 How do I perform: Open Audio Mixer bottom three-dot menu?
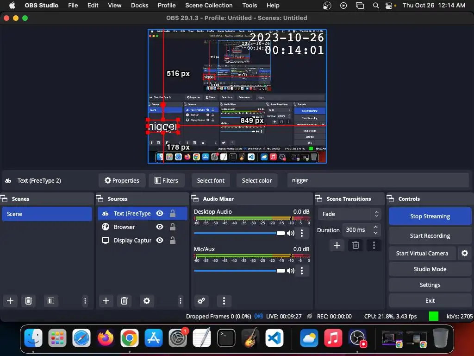(224, 300)
